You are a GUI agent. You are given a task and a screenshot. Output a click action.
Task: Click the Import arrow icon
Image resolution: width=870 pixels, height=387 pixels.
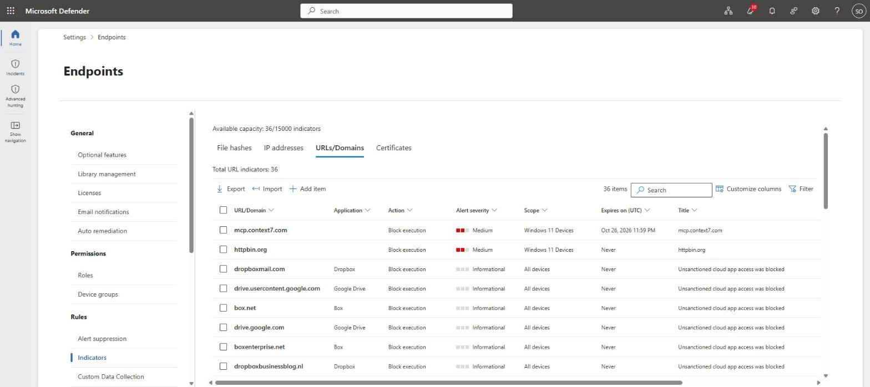[256, 189]
